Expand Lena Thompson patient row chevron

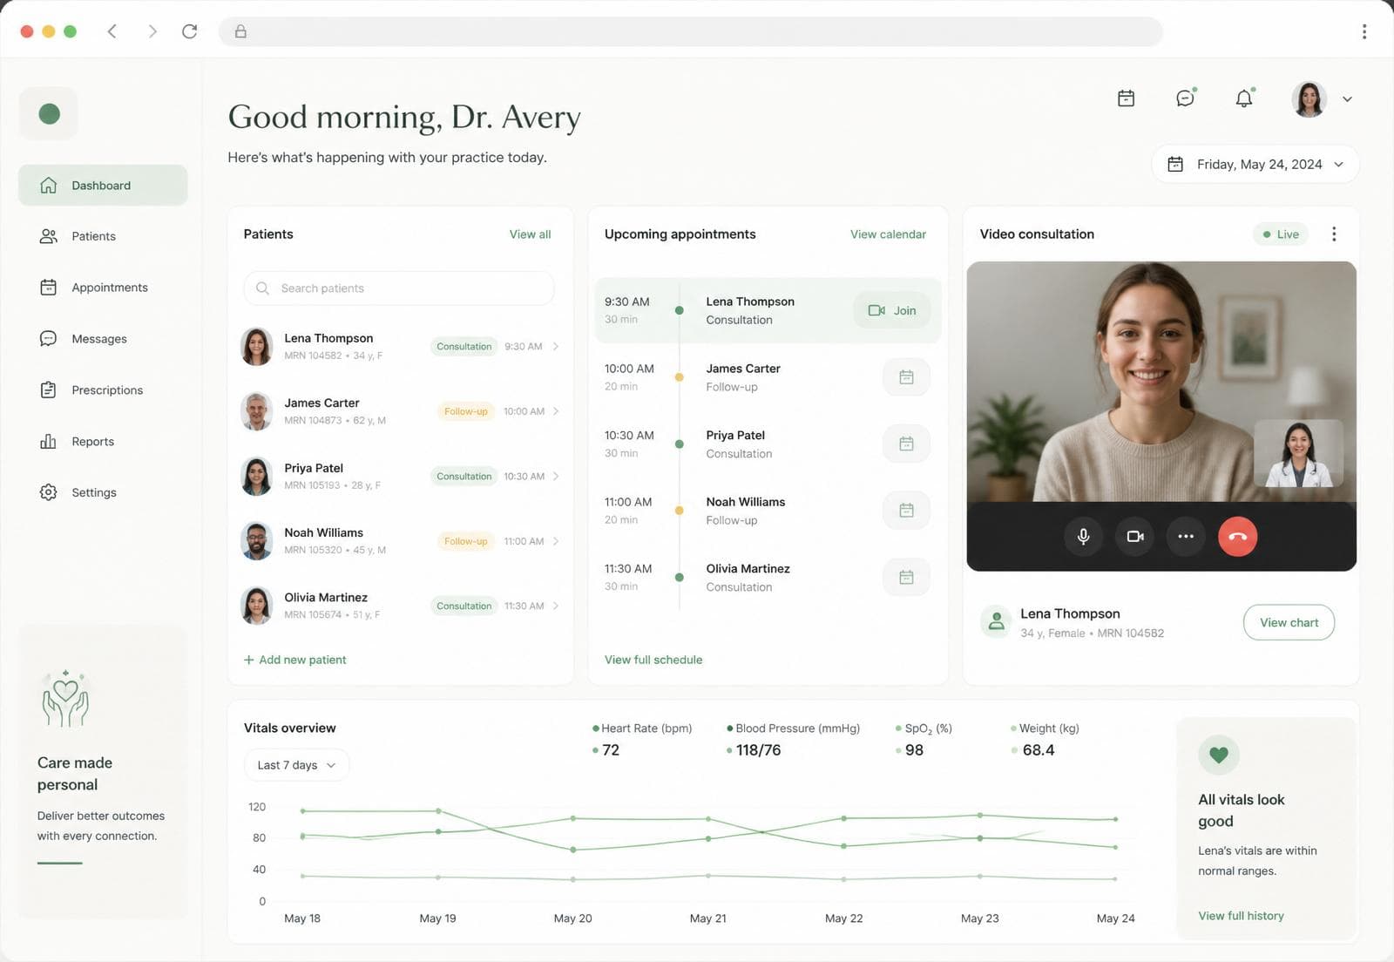[x=556, y=347]
